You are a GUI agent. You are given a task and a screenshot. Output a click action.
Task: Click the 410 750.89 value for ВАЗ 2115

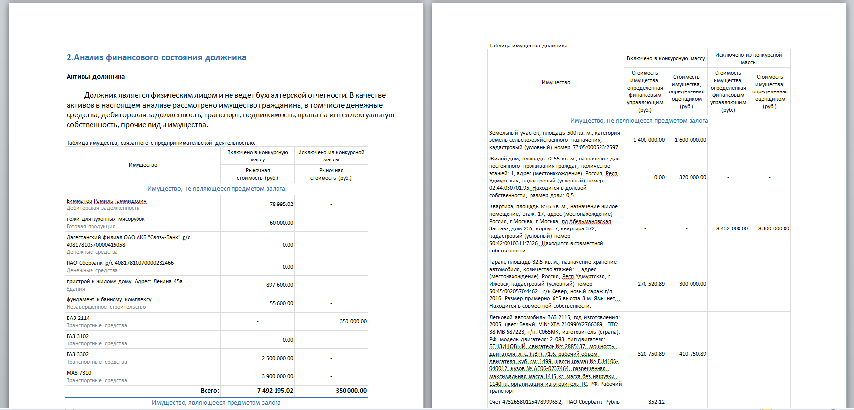[692, 354]
